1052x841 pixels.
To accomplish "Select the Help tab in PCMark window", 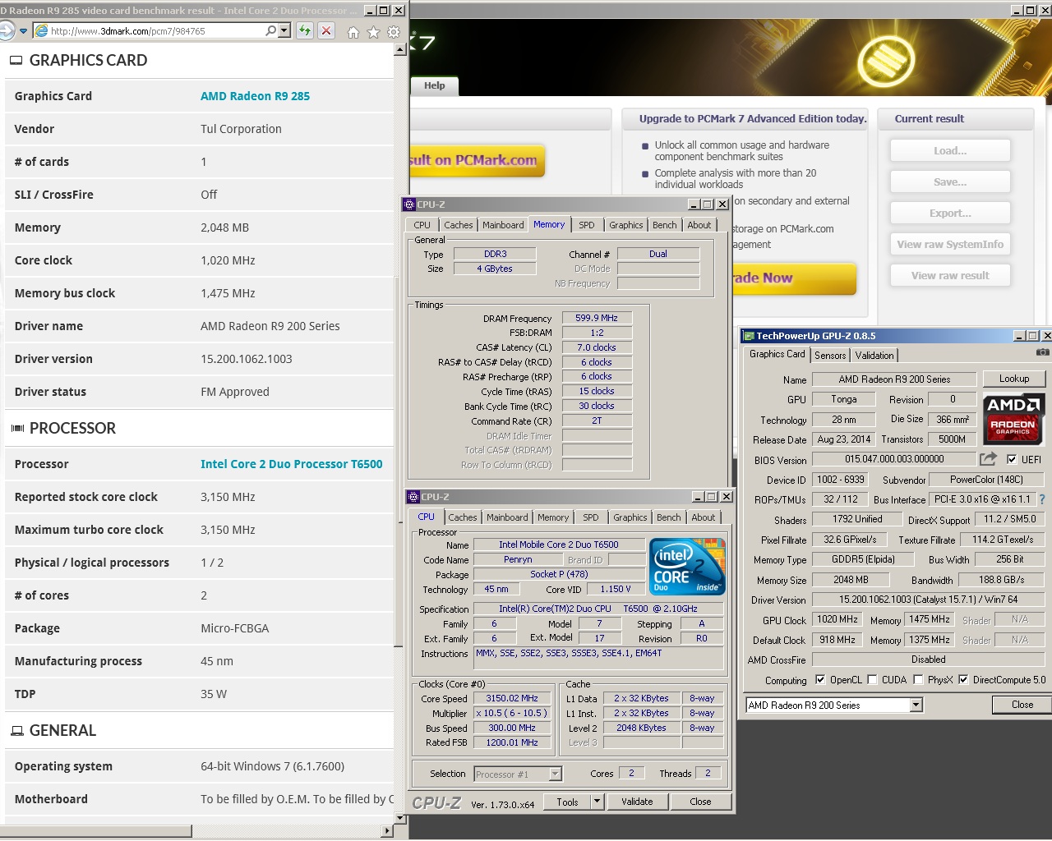I will click(435, 85).
